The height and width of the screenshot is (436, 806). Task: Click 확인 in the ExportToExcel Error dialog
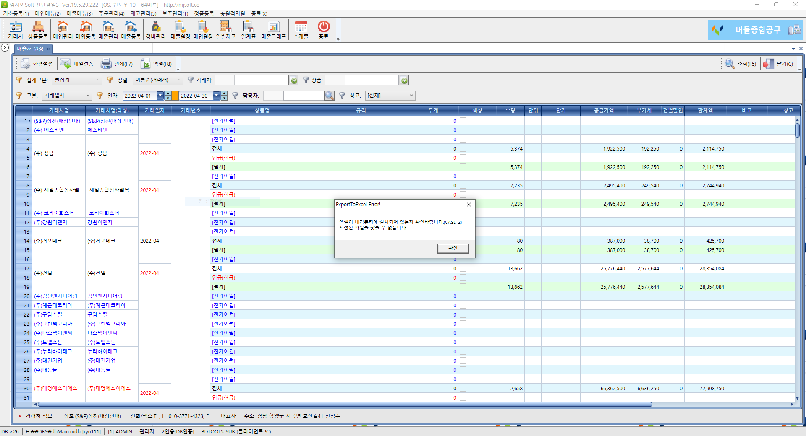click(453, 248)
